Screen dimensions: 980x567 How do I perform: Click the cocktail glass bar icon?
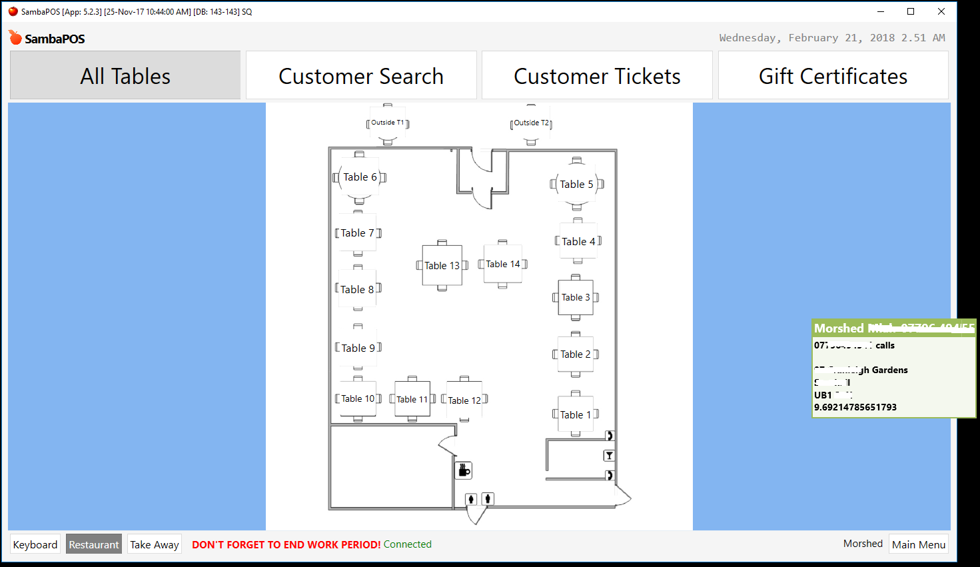click(x=609, y=456)
